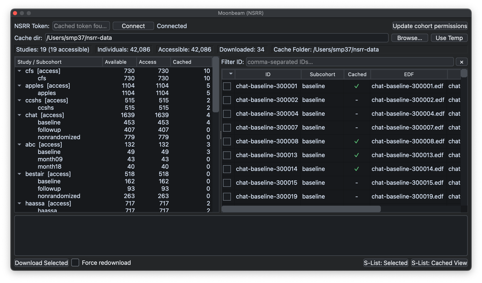Tick the checkbox for chat-baseline-300001
The width and height of the screenshot is (482, 283).
(227, 86)
